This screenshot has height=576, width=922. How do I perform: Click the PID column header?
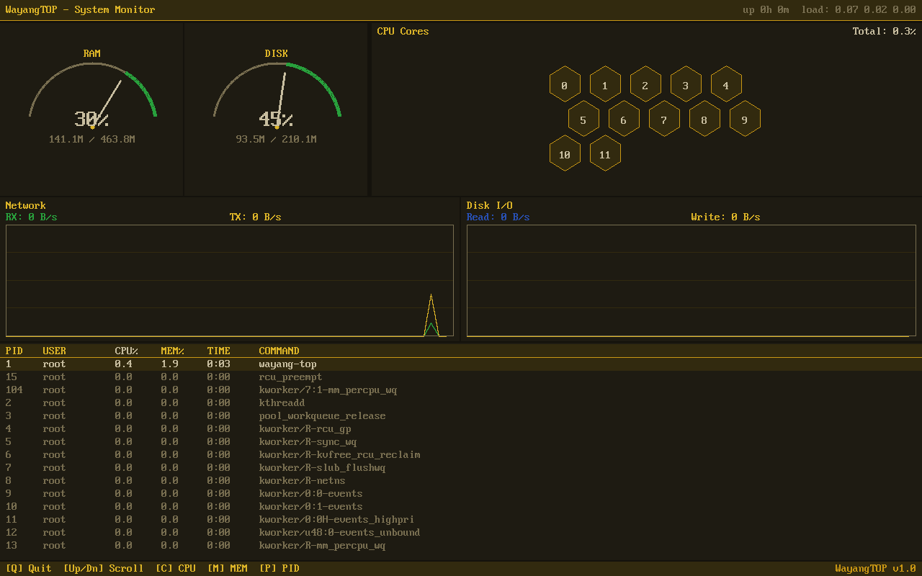tap(14, 351)
